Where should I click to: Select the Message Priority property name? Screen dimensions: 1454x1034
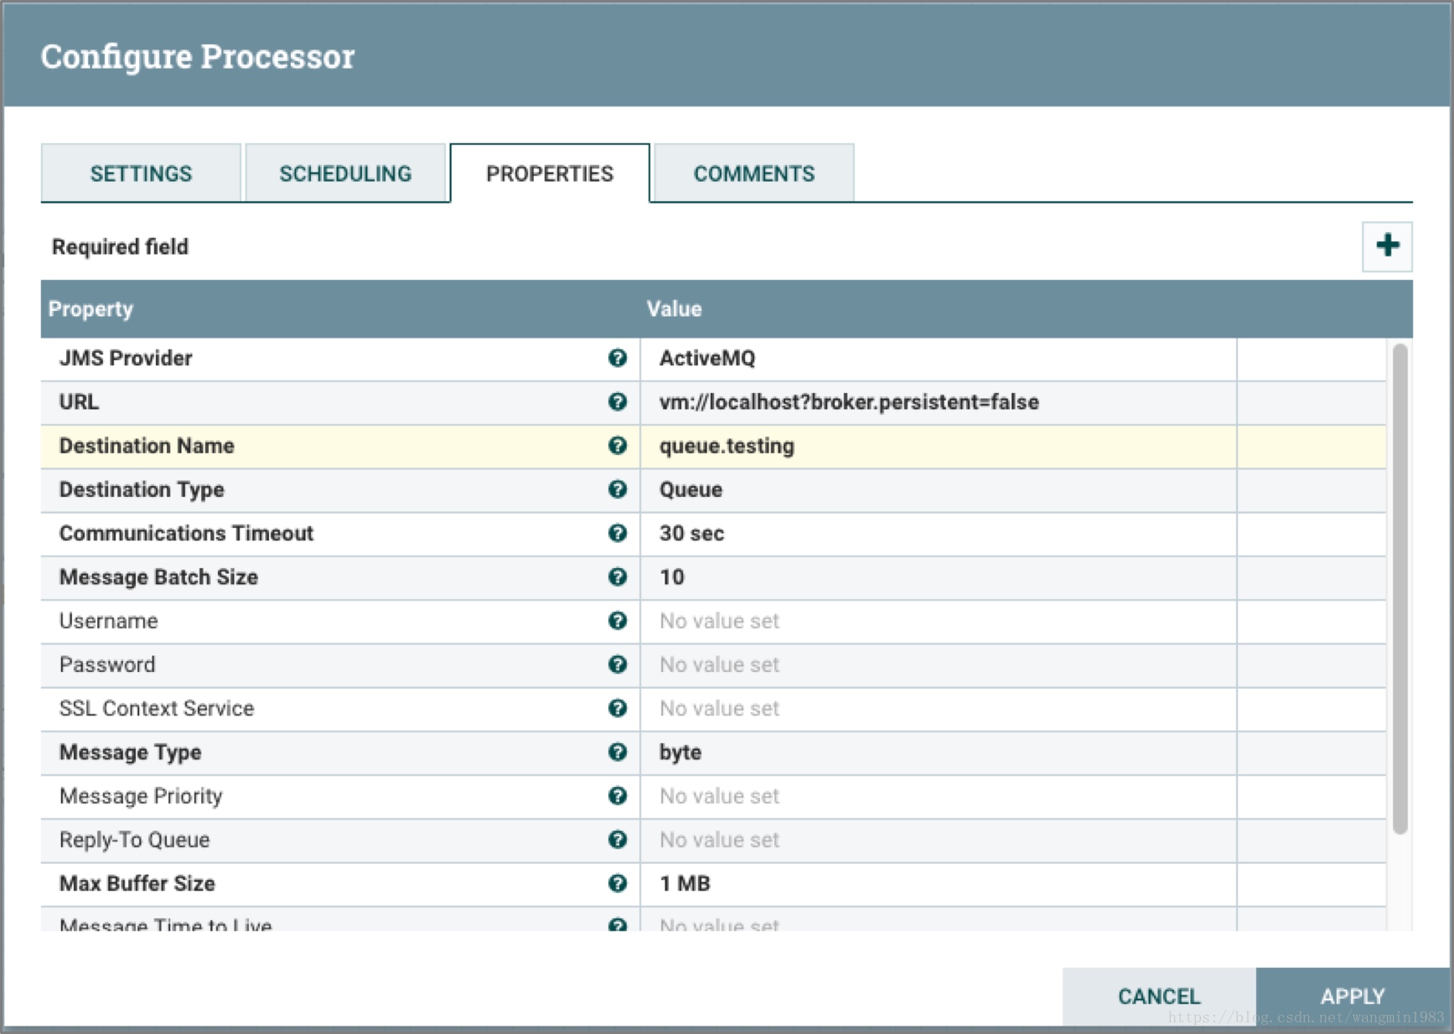pyautogui.click(x=141, y=796)
